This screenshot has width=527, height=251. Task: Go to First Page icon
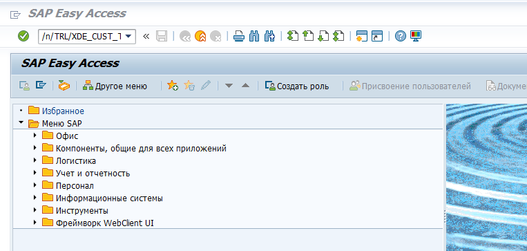[x=293, y=36]
